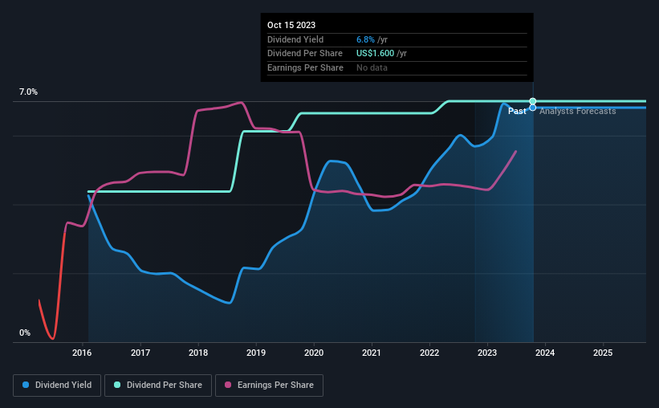Click the 0% y-axis label
Viewport: 659px width, 408px height.
(25, 333)
